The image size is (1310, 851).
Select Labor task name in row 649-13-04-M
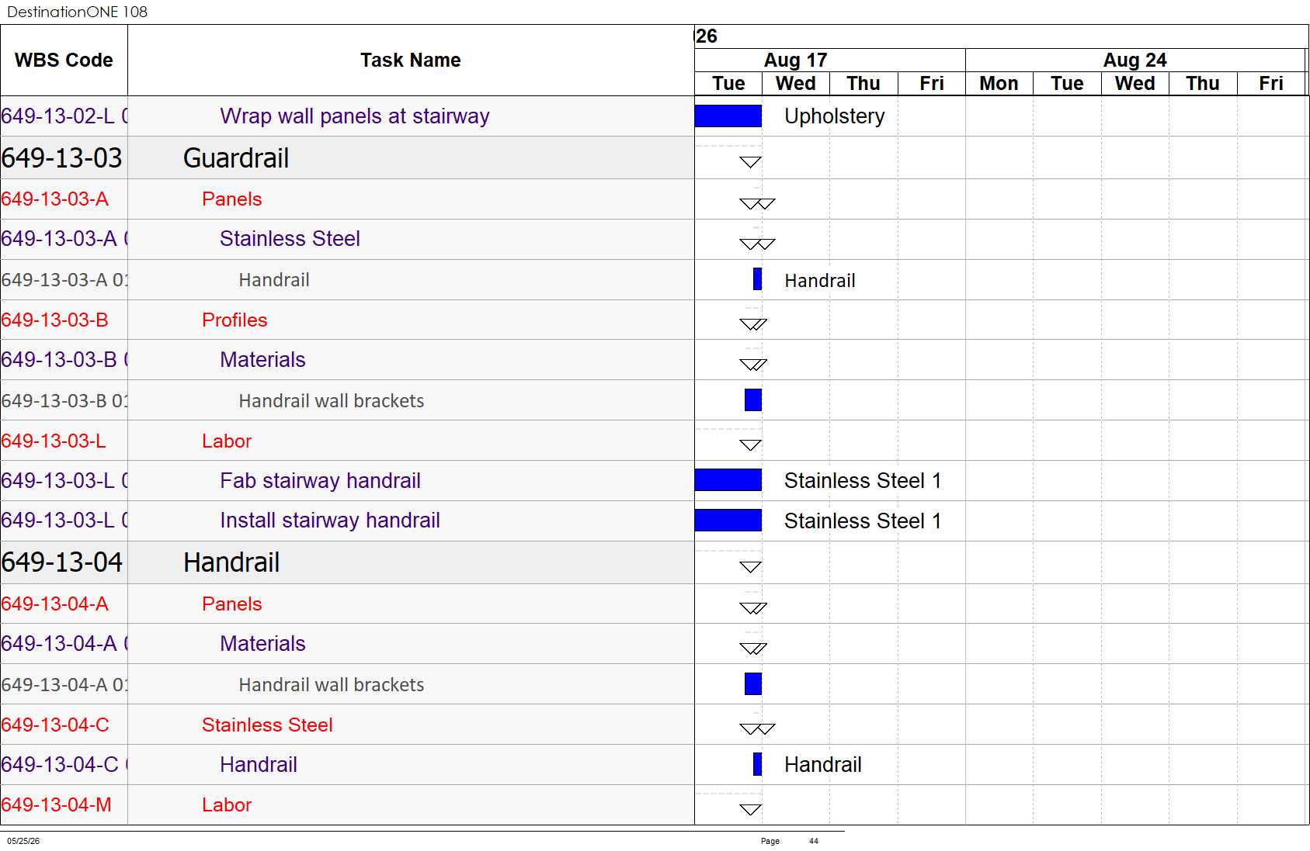pos(227,804)
